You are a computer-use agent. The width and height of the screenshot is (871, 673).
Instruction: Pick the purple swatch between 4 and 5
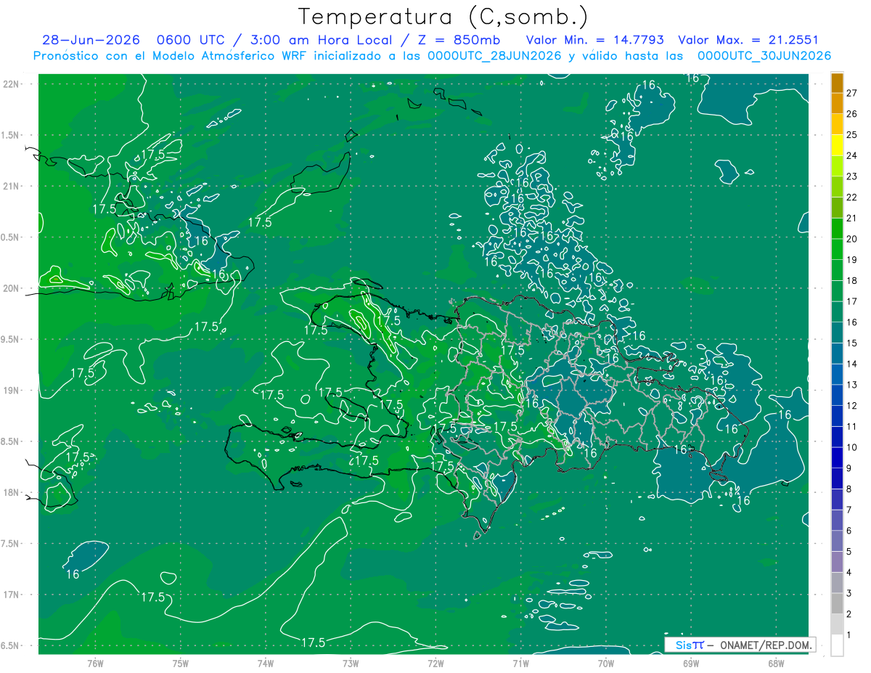(x=837, y=562)
